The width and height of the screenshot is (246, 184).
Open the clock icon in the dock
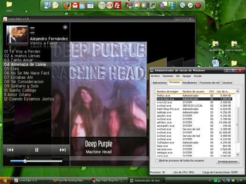coord(190,6)
